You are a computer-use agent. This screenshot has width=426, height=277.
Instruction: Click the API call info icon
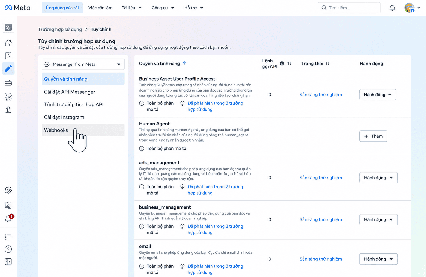coord(282,63)
